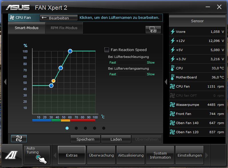Open the Überwachung menu

point(101,155)
